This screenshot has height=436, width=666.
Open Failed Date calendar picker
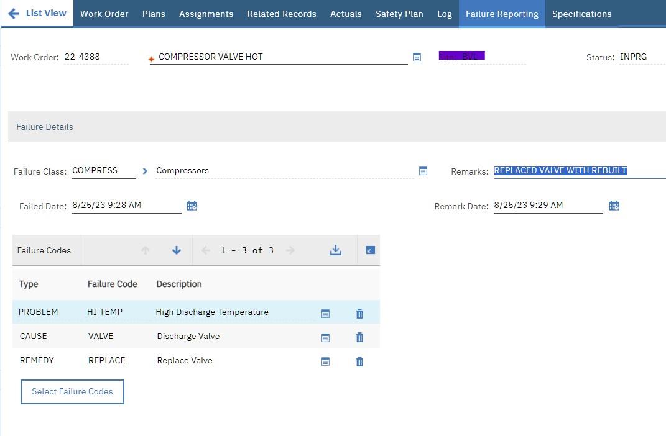point(192,206)
